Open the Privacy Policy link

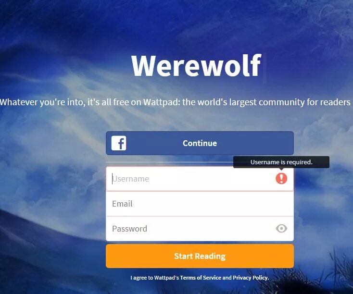(x=251, y=278)
